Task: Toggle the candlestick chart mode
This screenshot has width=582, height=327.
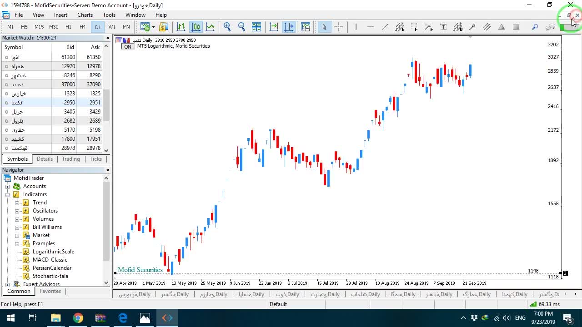Action: [x=196, y=27]
